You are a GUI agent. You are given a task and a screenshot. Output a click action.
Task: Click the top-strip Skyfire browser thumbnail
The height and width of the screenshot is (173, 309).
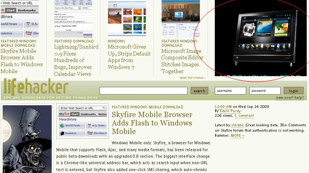tap(20, 19)
